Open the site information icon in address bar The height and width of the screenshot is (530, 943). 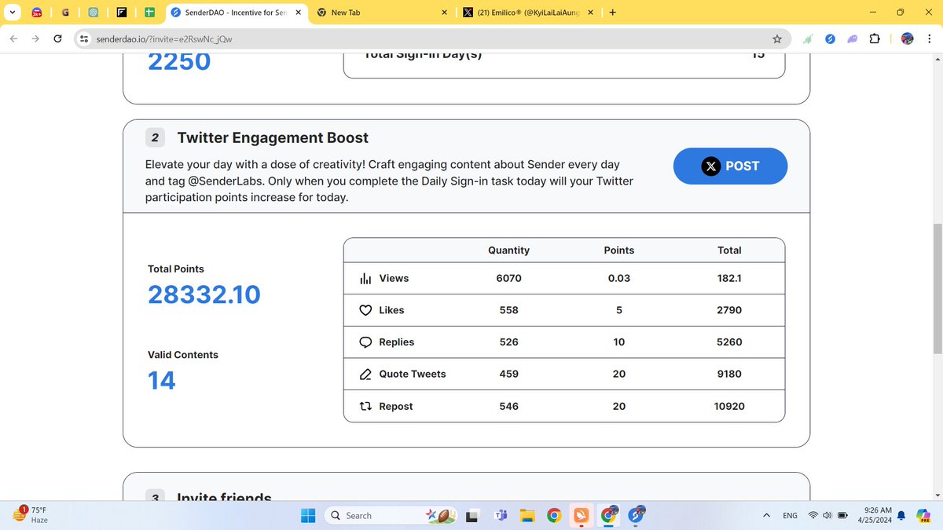[85, 39]
